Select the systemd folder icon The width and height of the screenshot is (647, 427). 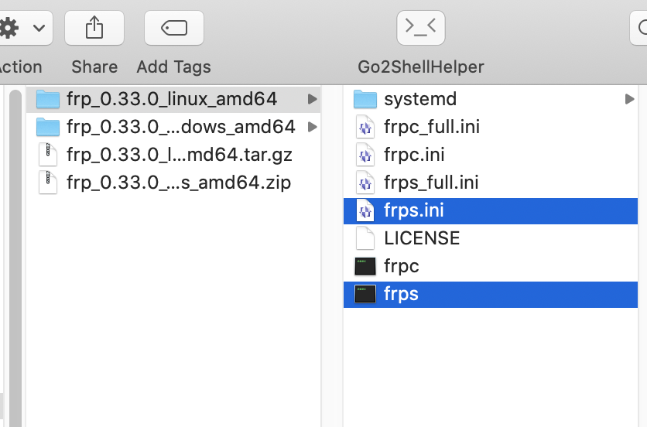[x=365, y=99]
